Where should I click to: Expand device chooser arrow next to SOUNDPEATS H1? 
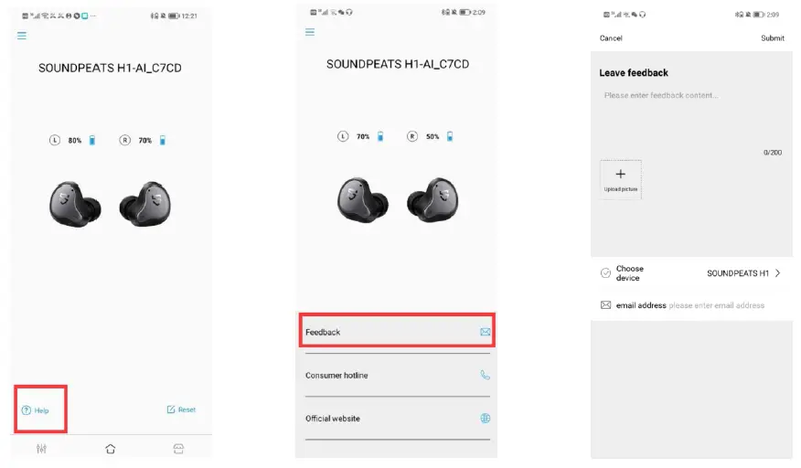tap(777, 273)
